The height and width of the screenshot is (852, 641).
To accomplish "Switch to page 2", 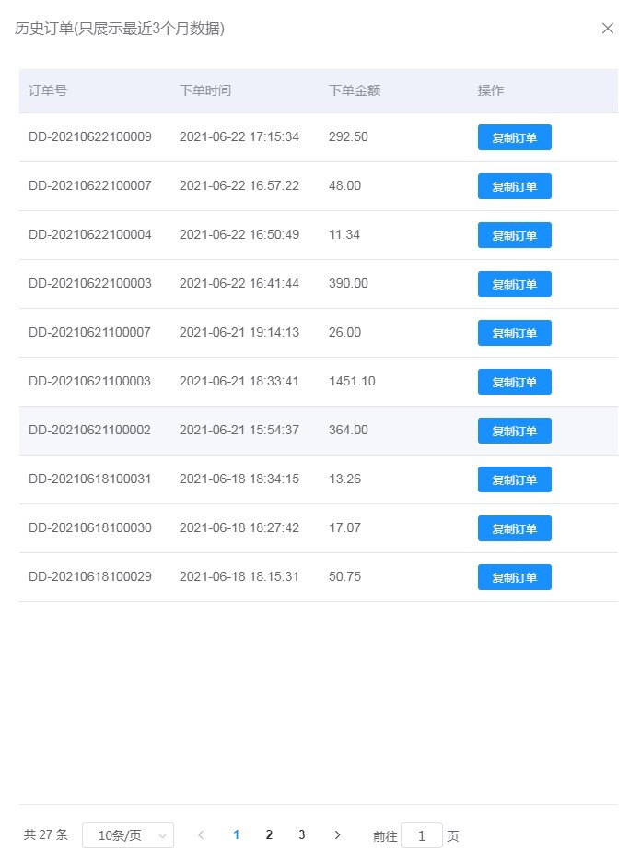I will point(269,835).
